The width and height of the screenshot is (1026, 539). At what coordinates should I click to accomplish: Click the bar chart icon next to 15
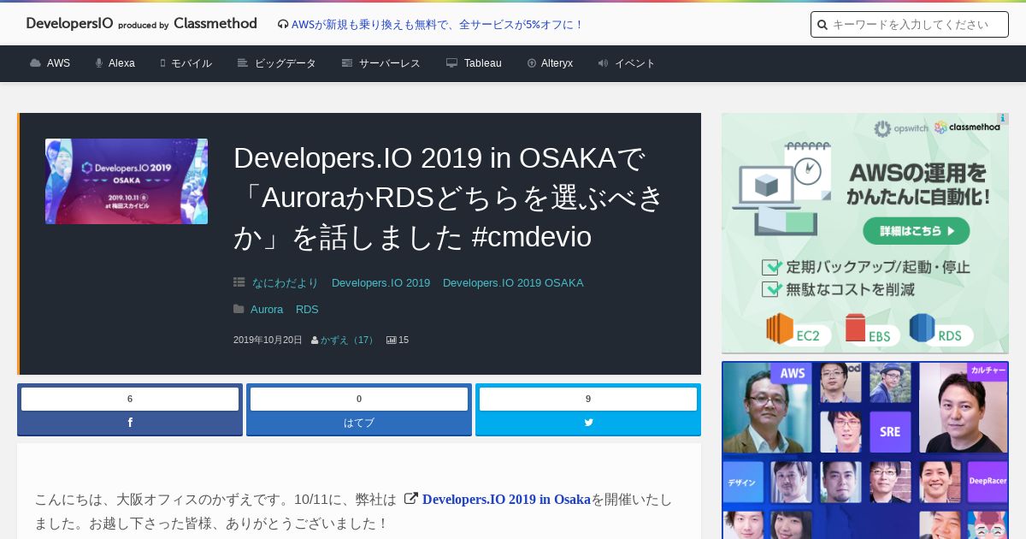[392, 340]
